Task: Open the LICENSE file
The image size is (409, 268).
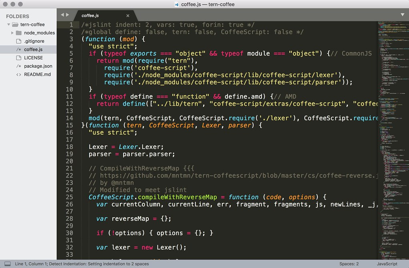Action: [34, 58]
